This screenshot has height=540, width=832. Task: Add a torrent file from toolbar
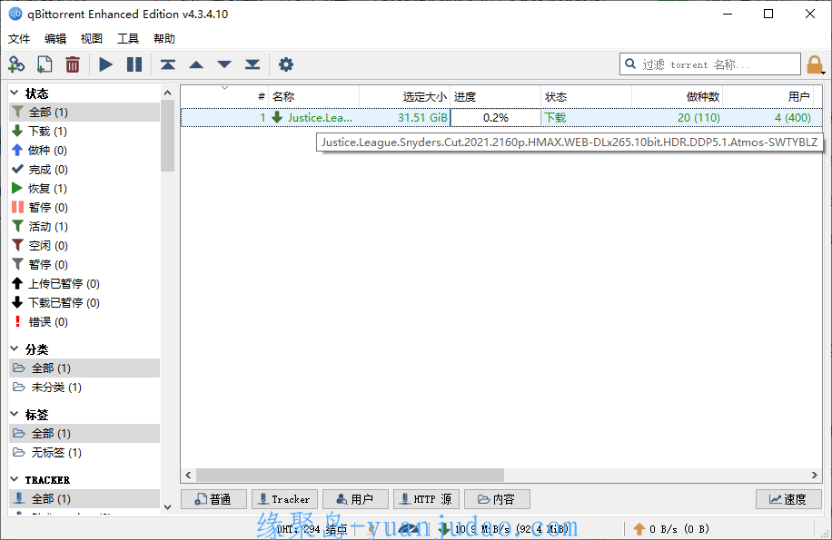[45, 64]
